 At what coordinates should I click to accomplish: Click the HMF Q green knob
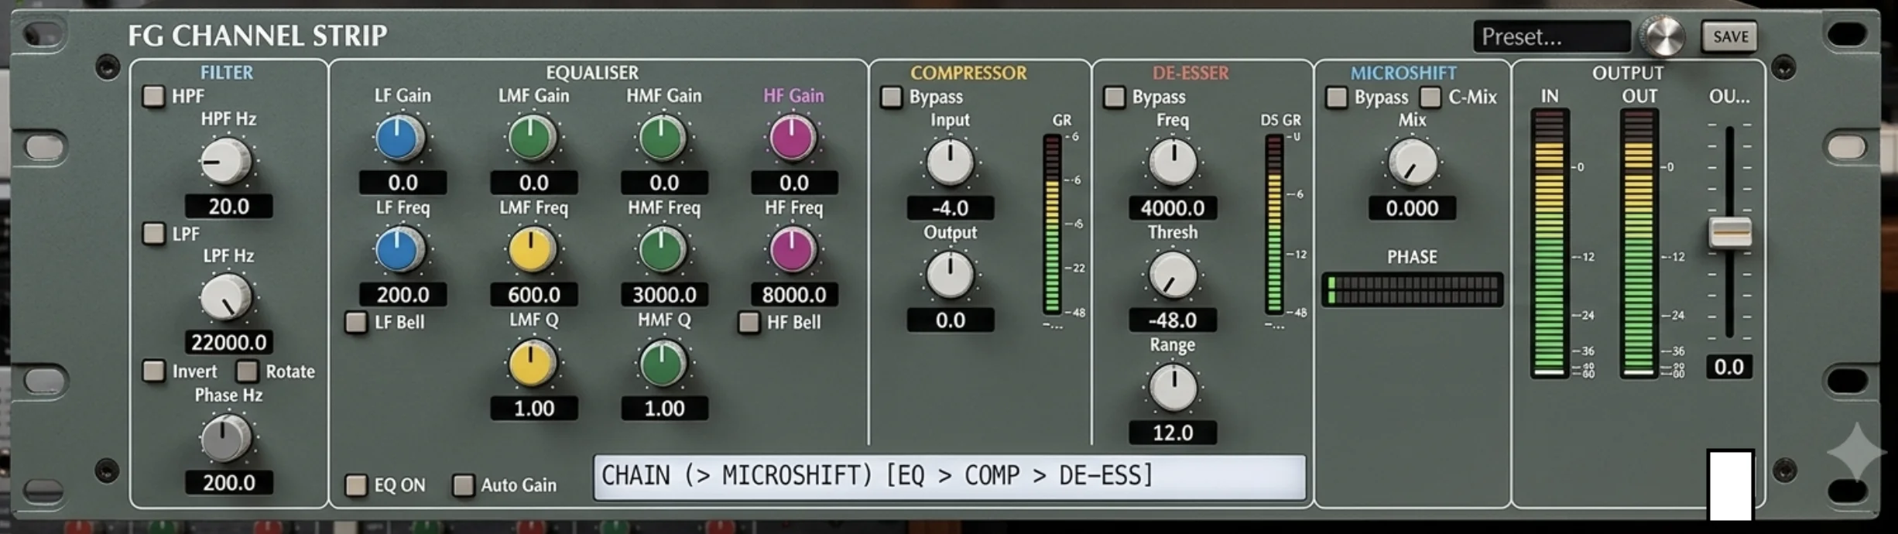click(x=663, y=363)
